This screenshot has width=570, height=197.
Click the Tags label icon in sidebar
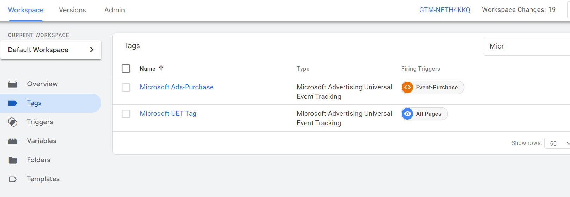click(13, 103)
